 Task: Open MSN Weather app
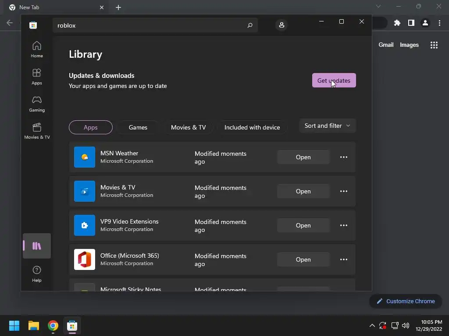point(303,157)
